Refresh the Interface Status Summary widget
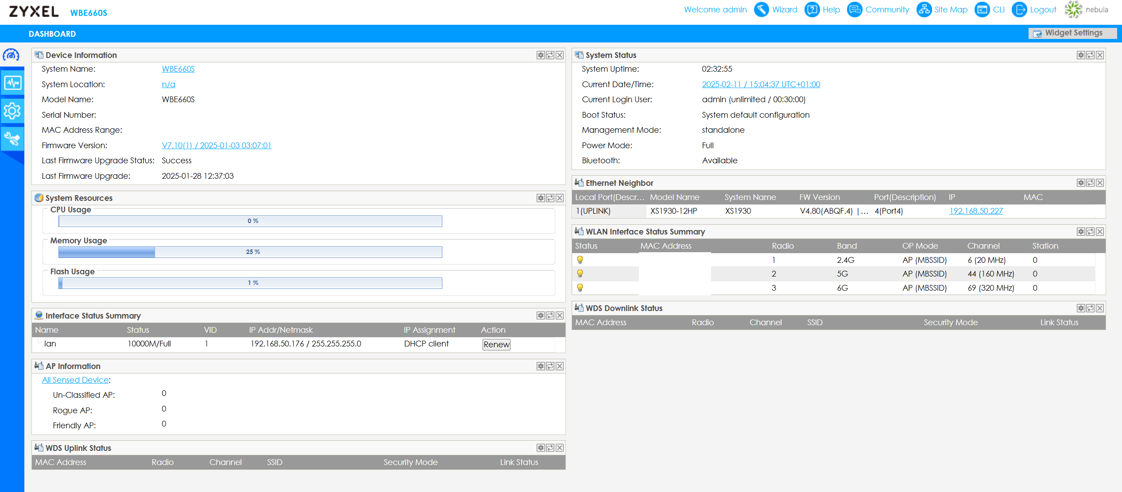The width and height of the screenshot is (1122, 492). (550, 316)
